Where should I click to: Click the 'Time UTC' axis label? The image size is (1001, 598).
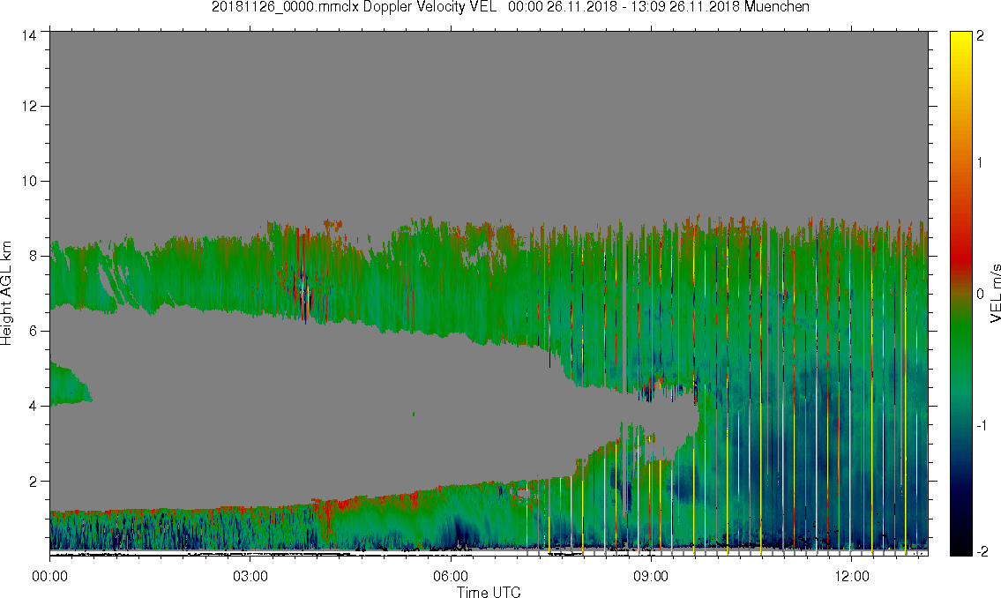[x=489, y=592]
